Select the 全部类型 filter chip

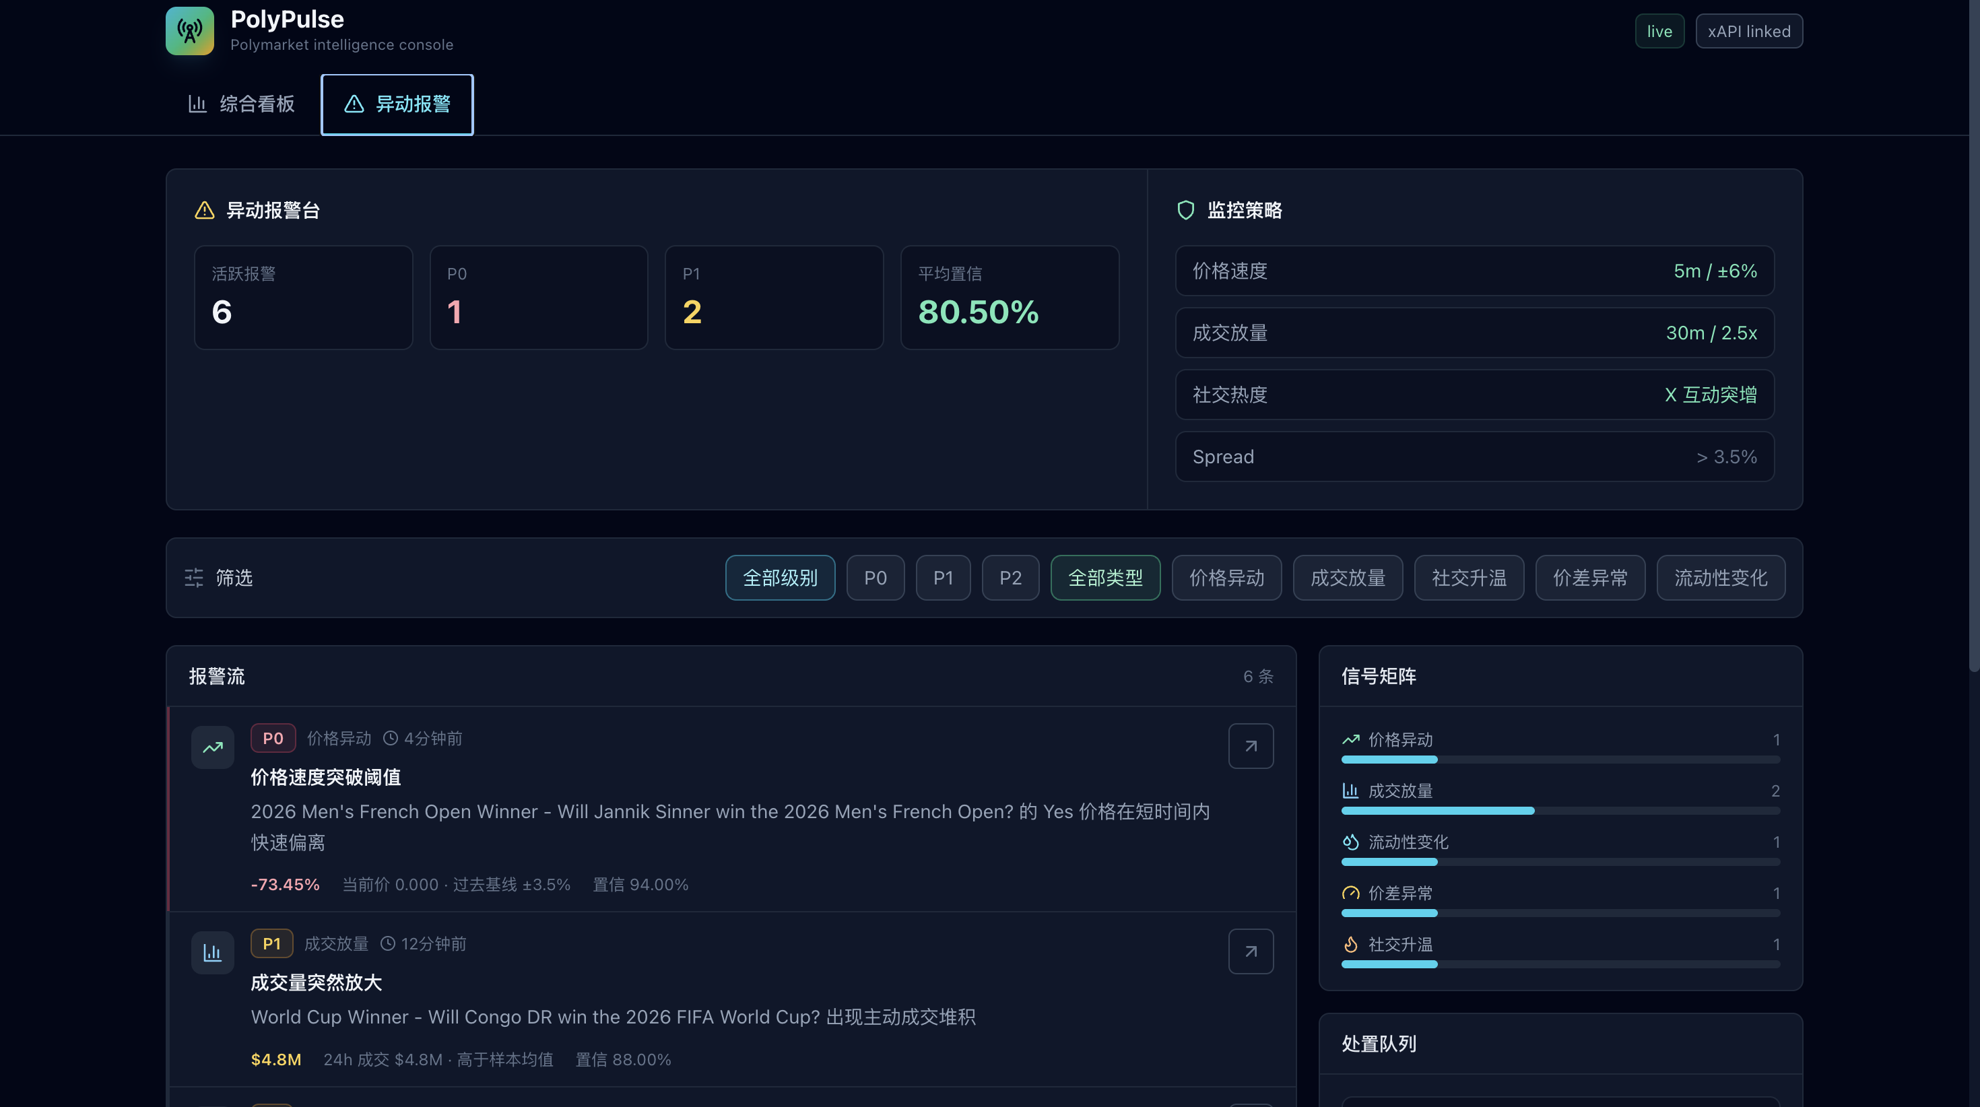click(x=1105, y=578)
